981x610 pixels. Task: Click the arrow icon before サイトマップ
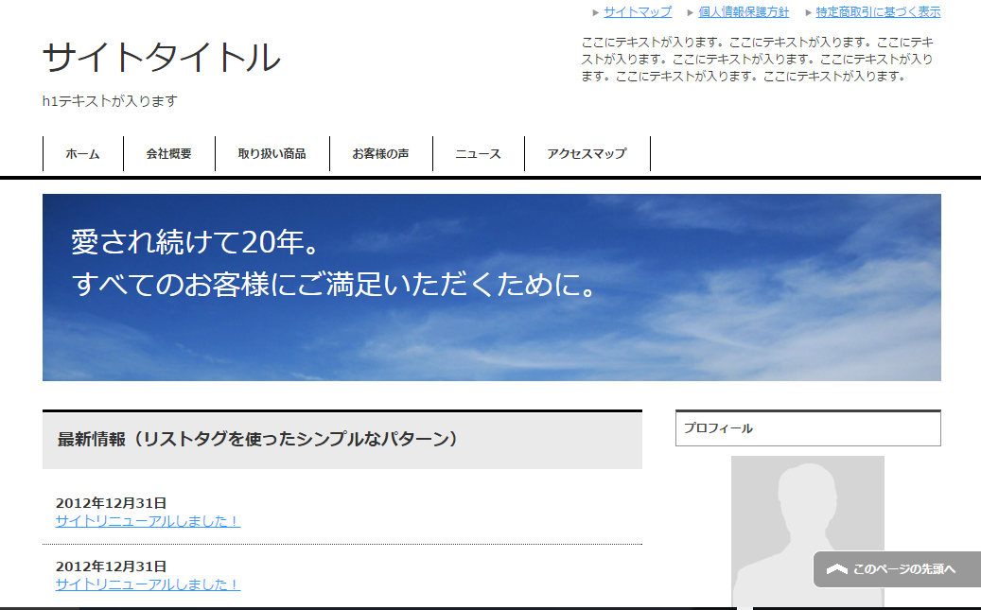tap(595, 13)
